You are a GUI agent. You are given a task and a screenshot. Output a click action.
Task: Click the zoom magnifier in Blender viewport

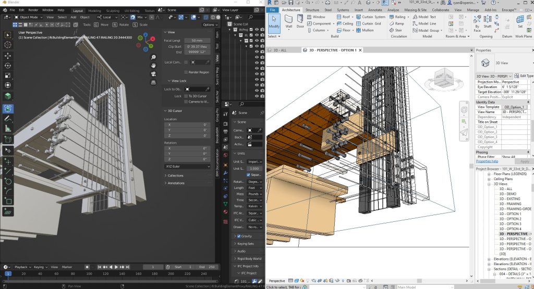click(153, 57)
